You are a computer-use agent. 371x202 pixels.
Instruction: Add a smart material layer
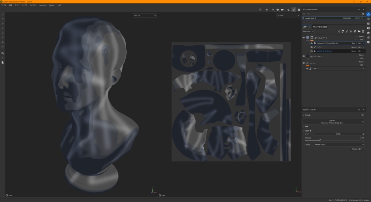tap(355, 31)
